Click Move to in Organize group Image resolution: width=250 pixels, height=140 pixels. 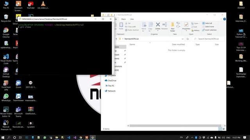(x=144, y=27)
